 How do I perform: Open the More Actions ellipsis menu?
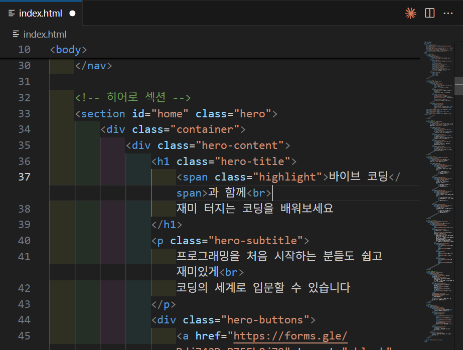pos(448,14)
